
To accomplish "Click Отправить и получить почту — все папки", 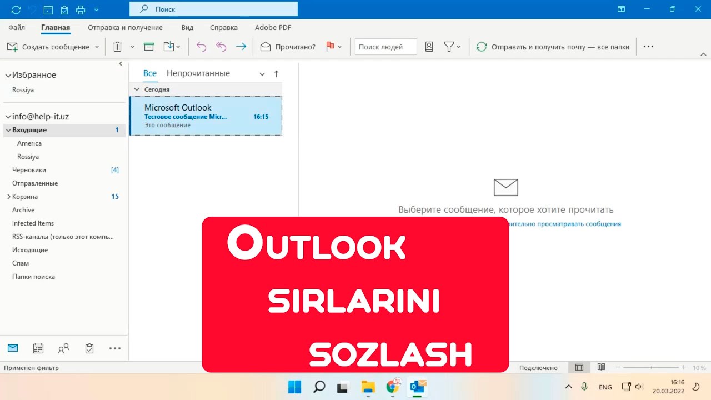I will (x=553, y=47).
